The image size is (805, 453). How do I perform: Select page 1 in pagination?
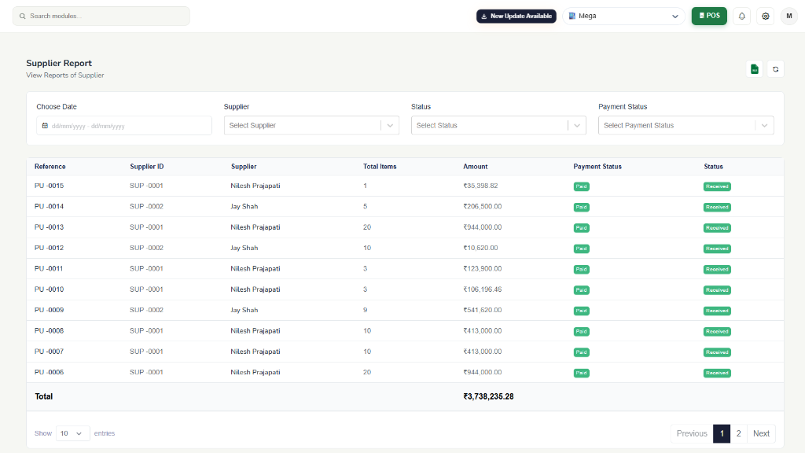[x=722, y=433]
